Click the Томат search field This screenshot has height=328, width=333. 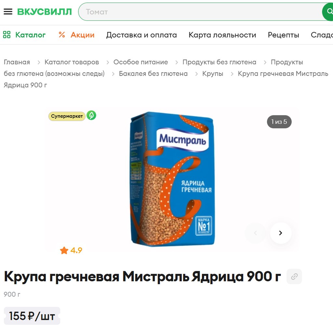pyautogui.click(x=200, y=12)
